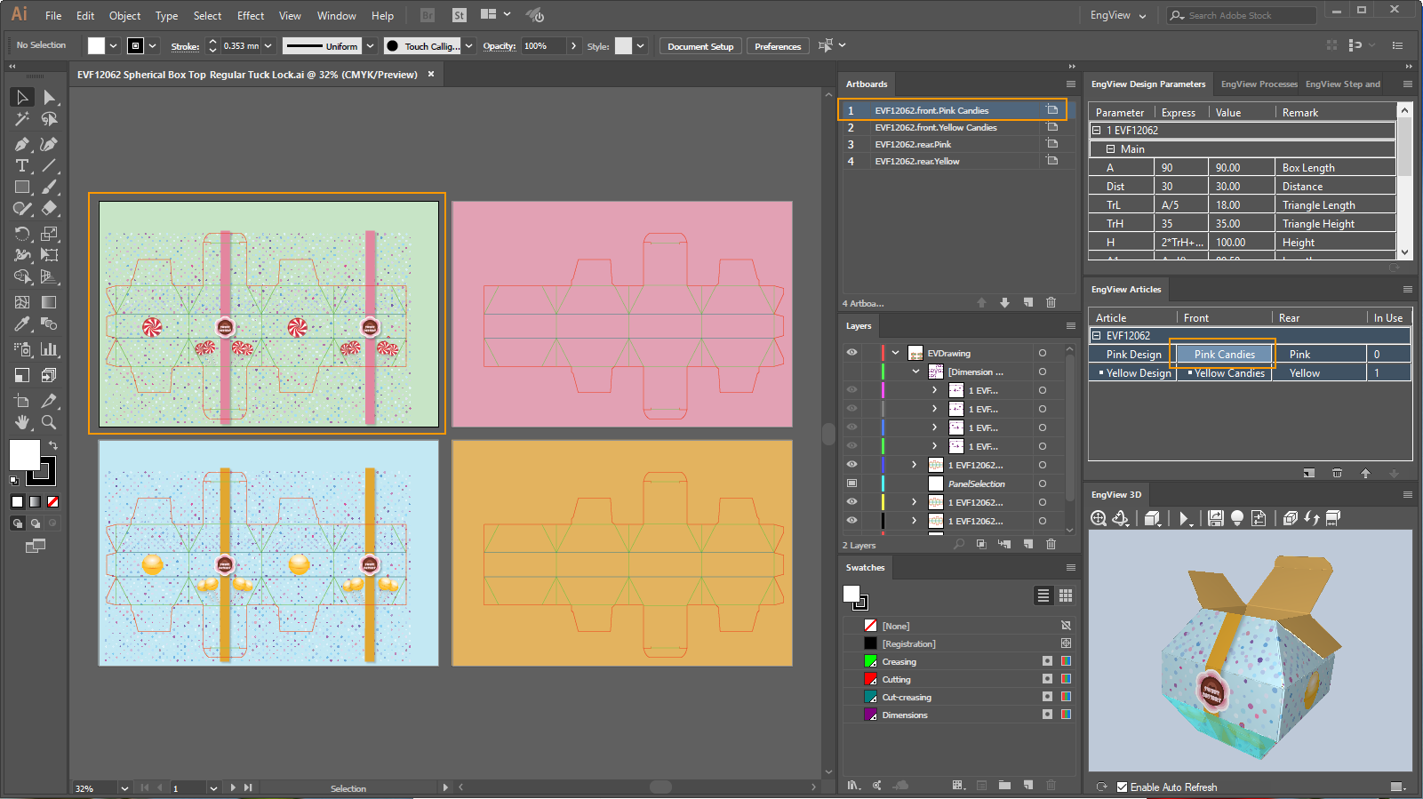Viewport: 1423px width, 799px height.
Task: Click the Document Setup button
Action: coord(700,46)
